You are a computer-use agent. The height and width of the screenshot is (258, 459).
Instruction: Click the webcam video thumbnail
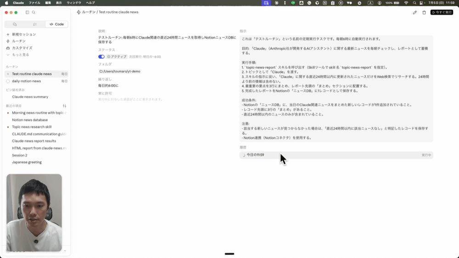click(x=34, y=213)
